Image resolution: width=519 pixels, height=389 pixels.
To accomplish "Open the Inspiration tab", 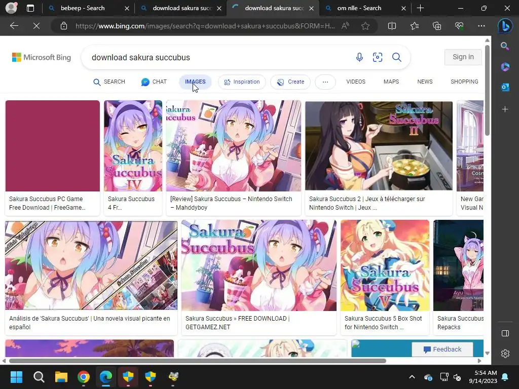I will [x=242, y=82].
